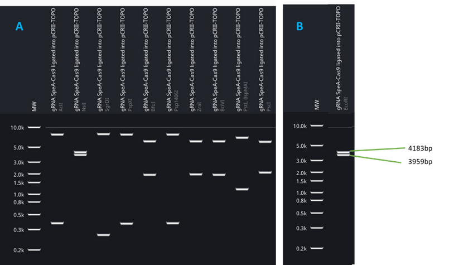Select the 2.0k band in the BfuI lane
454x265 pixels.
tap(149, 175)
